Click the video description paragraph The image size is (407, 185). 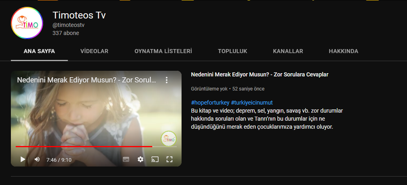click(267, 119)
